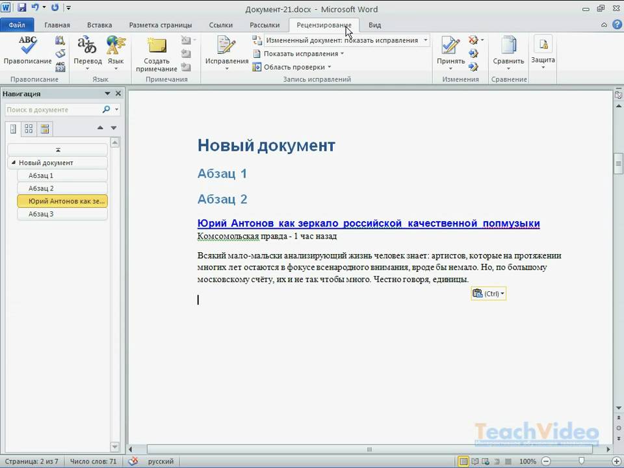Switch to Print Layout view
Viewport: 624px width, 468px height.
tap(463, 461)
